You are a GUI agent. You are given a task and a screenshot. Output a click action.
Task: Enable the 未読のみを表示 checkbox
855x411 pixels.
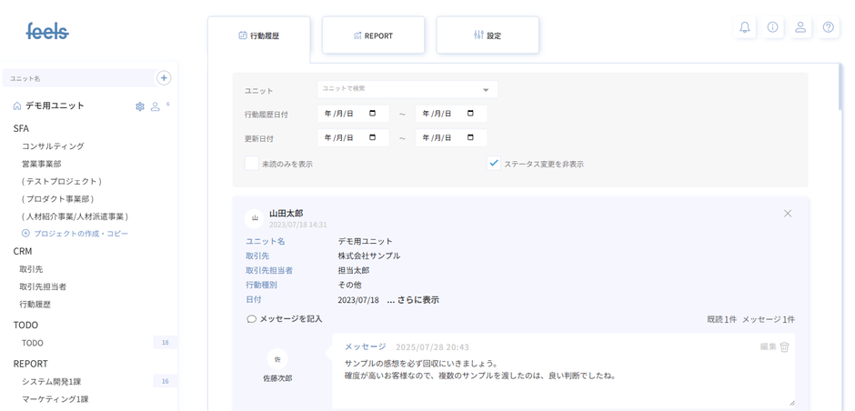251,164
